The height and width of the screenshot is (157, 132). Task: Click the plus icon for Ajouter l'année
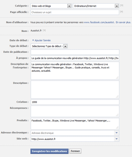point(33,40)
